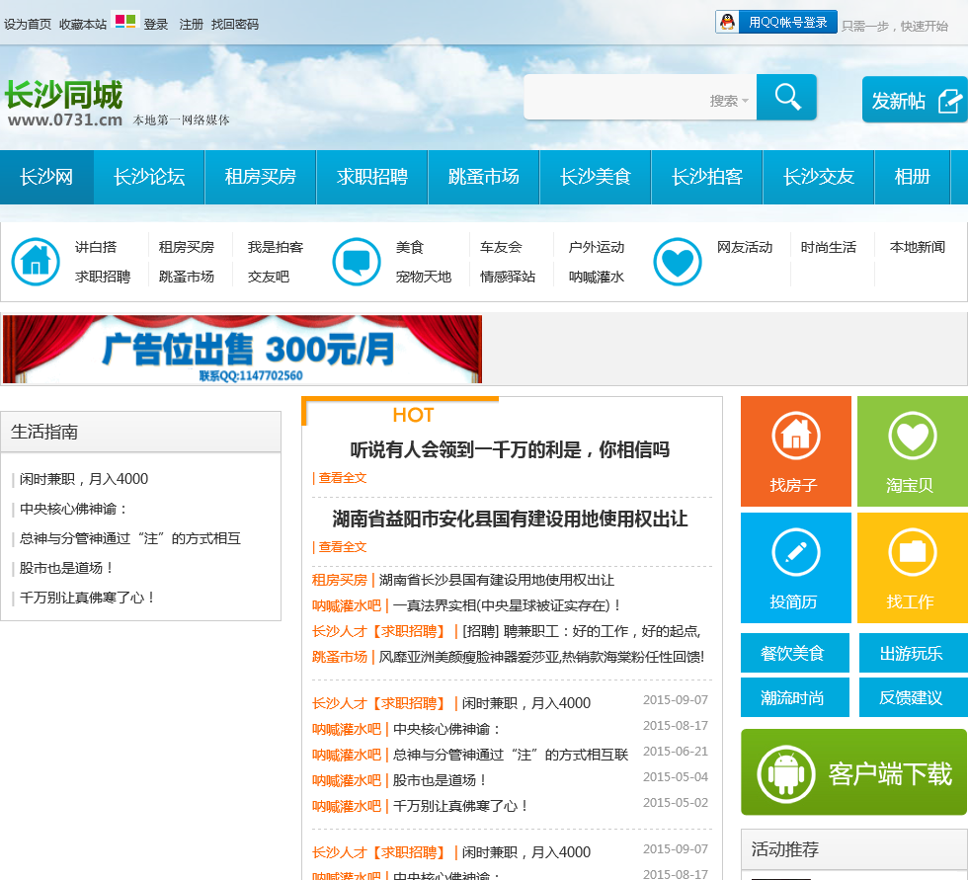This screenshot has width=968, height=880.
Task: Click the blue heart circle icon
Action: [678, 262]
